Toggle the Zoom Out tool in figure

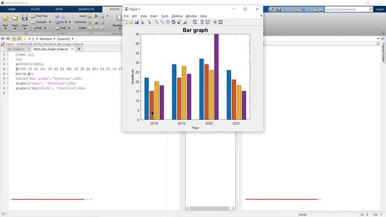point(162,22)
